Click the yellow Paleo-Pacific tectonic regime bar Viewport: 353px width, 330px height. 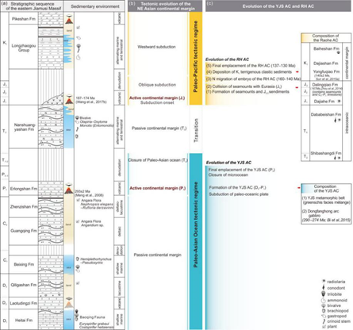(196, 59)
